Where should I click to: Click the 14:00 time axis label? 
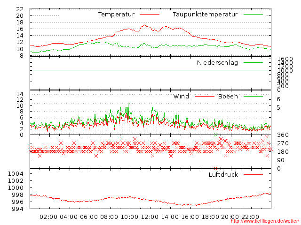coord(170,217)
